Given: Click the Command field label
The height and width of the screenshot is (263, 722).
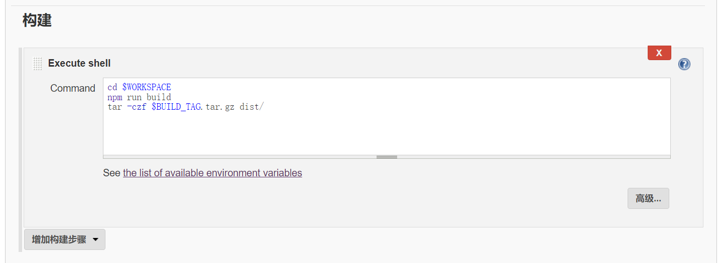Looking at the screenshot, I should tap(73, 88).
